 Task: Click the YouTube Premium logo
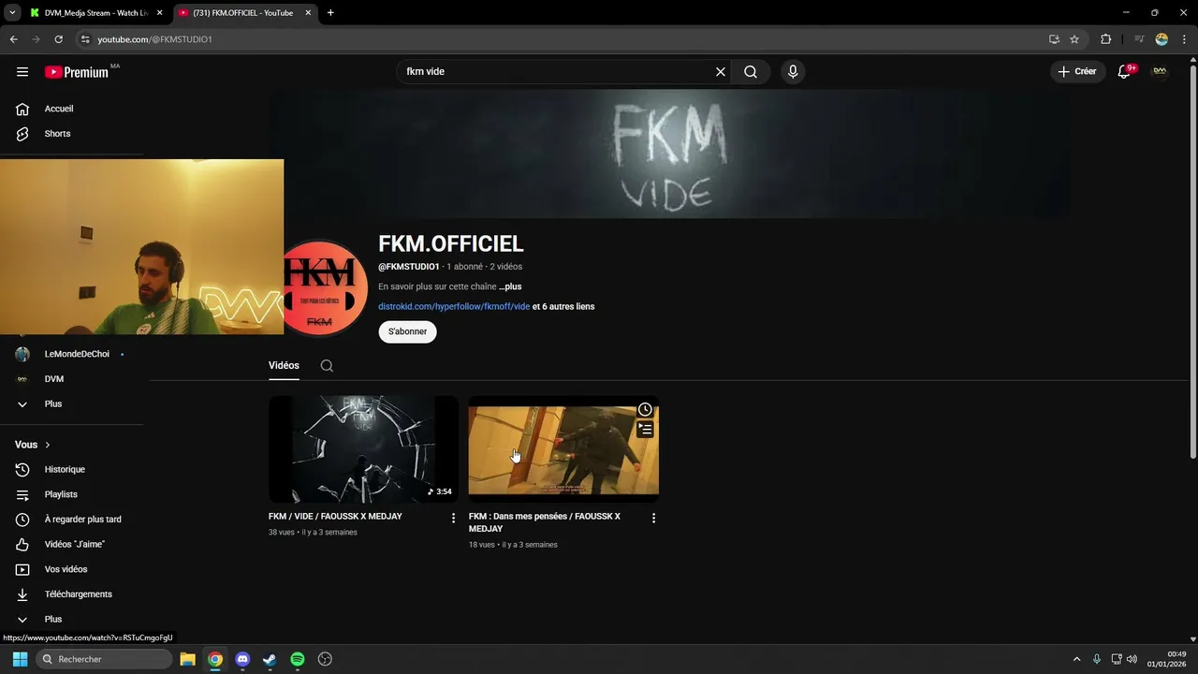click(x=77, y=72)
